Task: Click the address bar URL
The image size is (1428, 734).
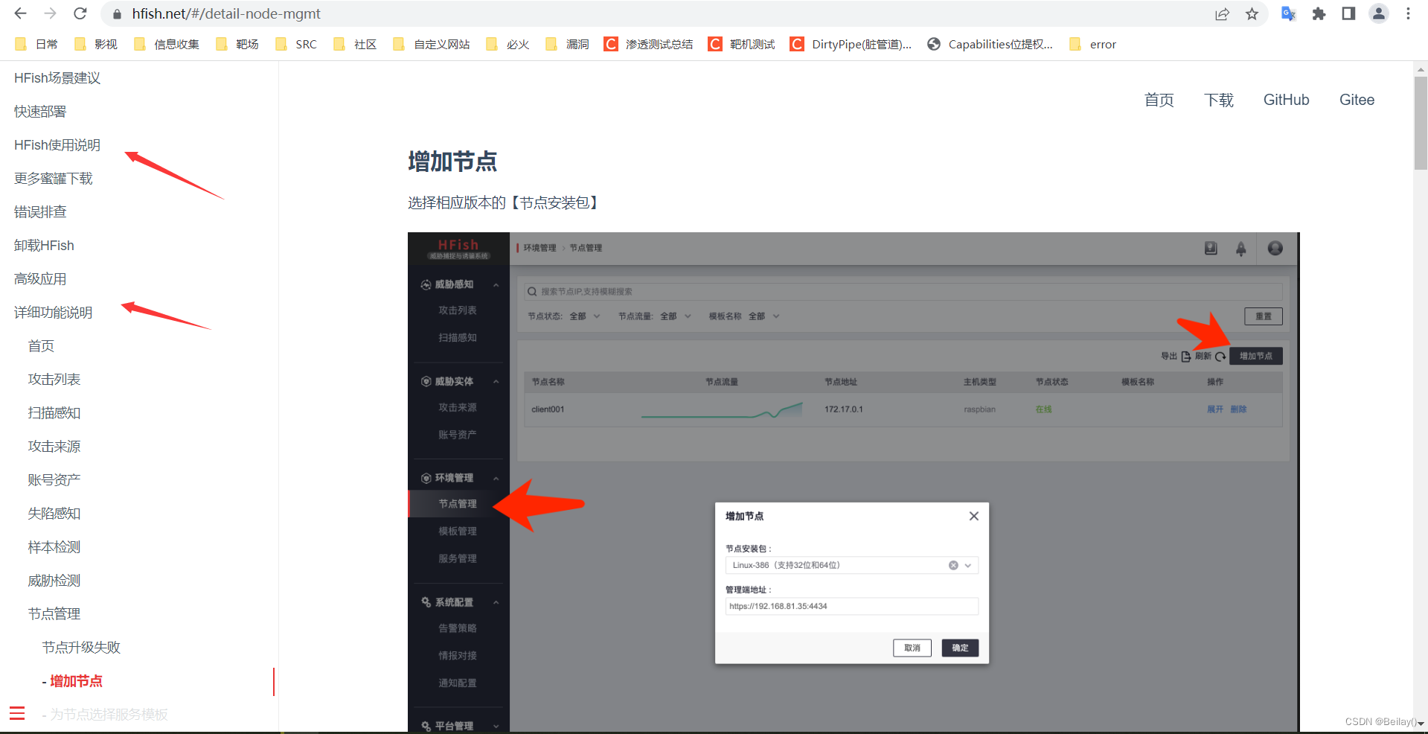Action: click(226, 14)
